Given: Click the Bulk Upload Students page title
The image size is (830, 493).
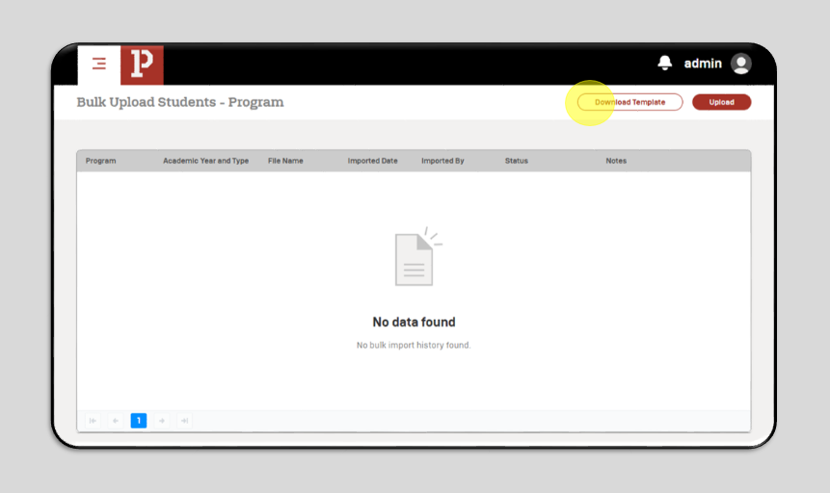Looking at the screenshot, I should pos(180,102).
